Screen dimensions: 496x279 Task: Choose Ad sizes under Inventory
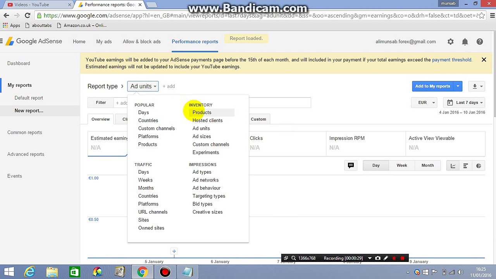pos(201,136)
